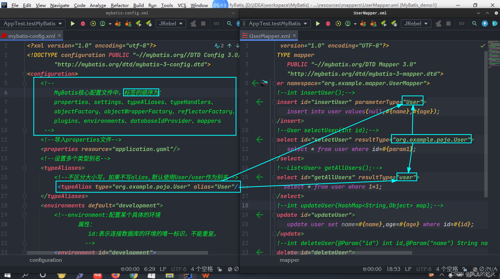This screenshot has width=500, height=279.
Task: Click the stop square in the left toolbar
Action: click(203, 24)
